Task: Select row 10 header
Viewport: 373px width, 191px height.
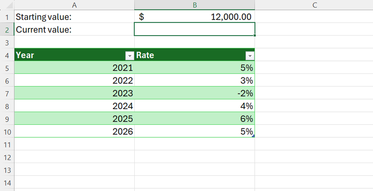Action: click(7, 132)
